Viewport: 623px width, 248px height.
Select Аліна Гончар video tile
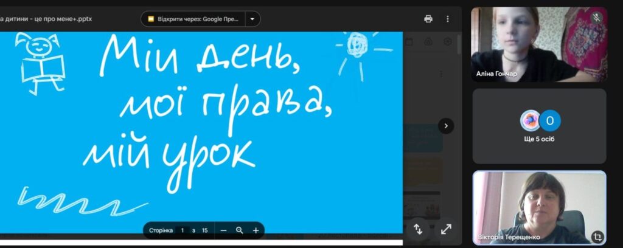(539, 44)
